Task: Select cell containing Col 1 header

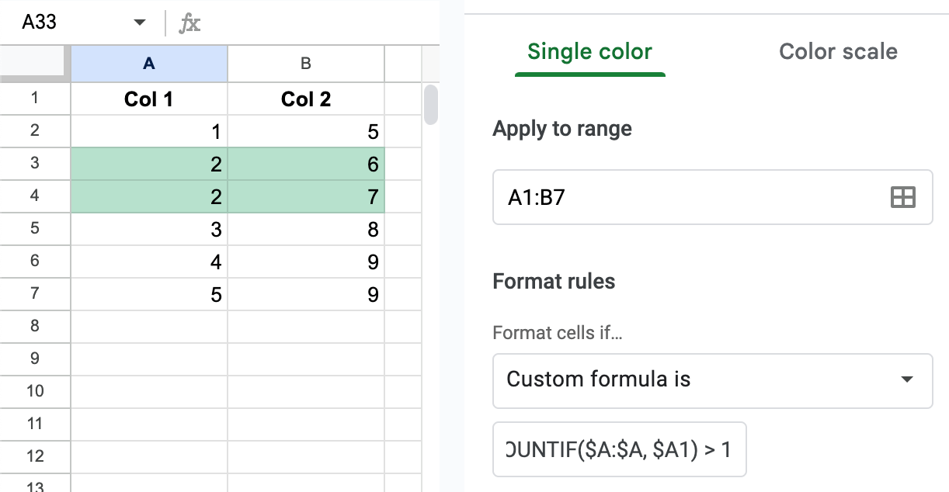Action: [x=148, y=99]
